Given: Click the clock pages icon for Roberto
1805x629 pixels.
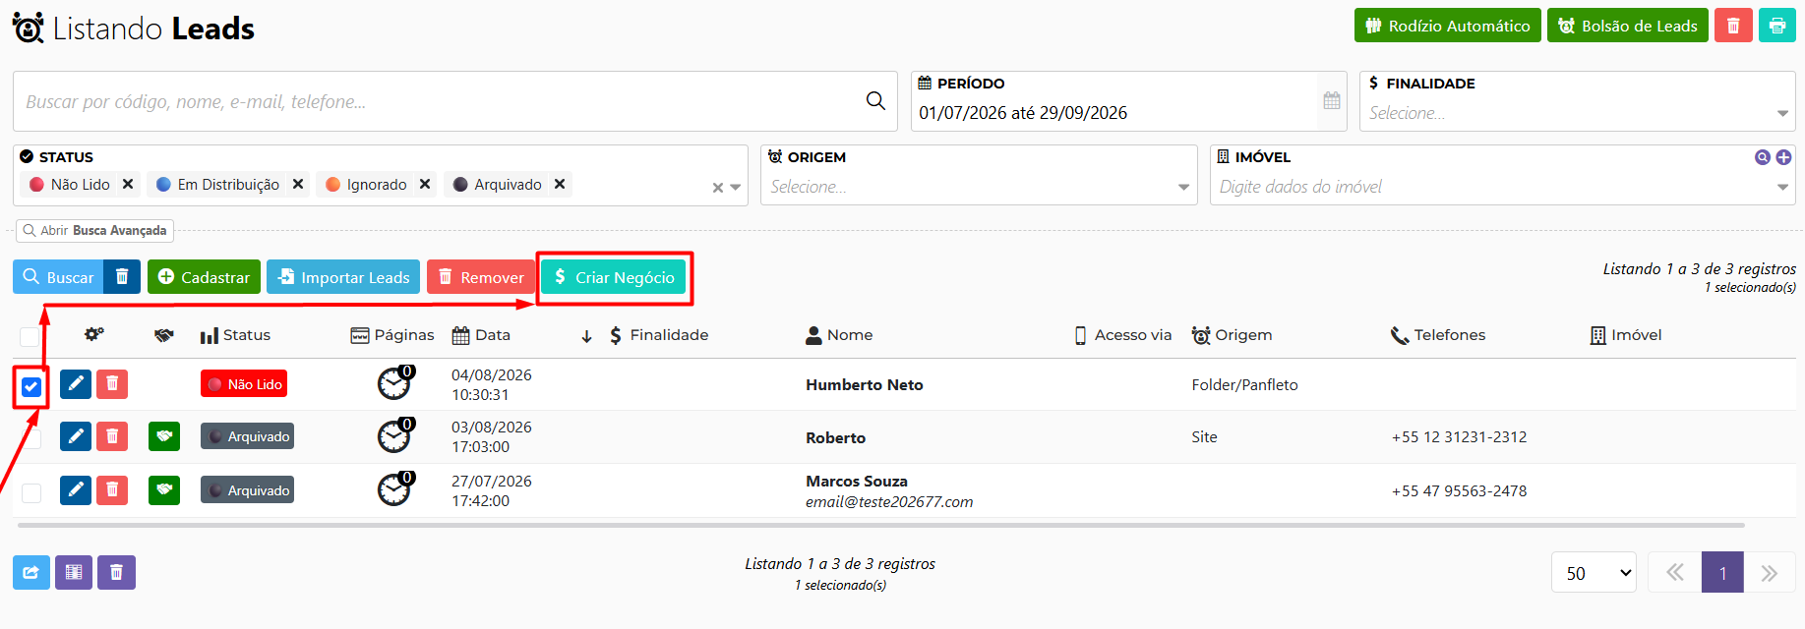Looking at the screenshot, I should pyautogui.click(x=395, y=434).
